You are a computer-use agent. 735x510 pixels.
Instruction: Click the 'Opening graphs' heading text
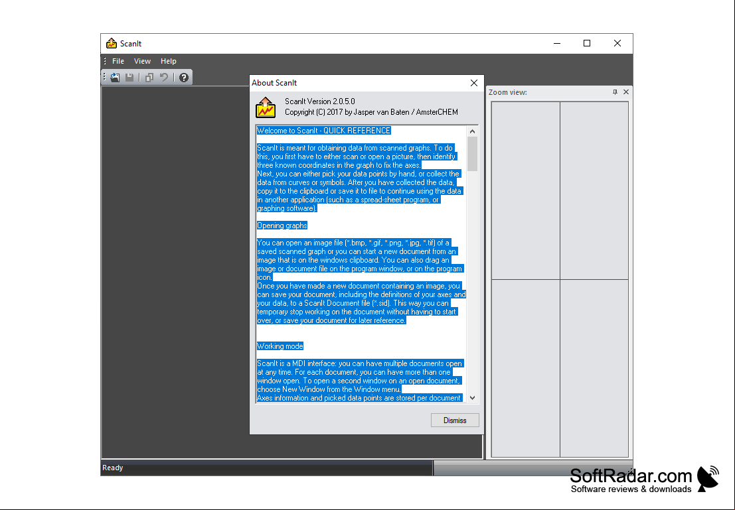pyautogui.click(x=282, y=225)
